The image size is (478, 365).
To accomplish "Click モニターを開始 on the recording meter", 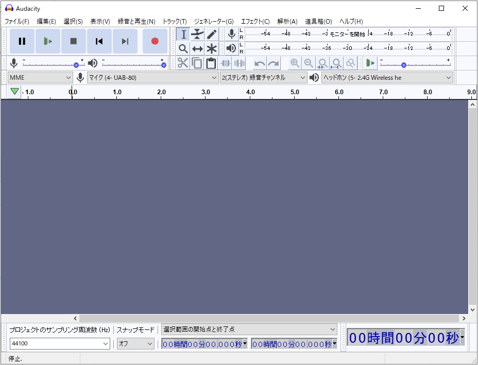I will 348,34.
